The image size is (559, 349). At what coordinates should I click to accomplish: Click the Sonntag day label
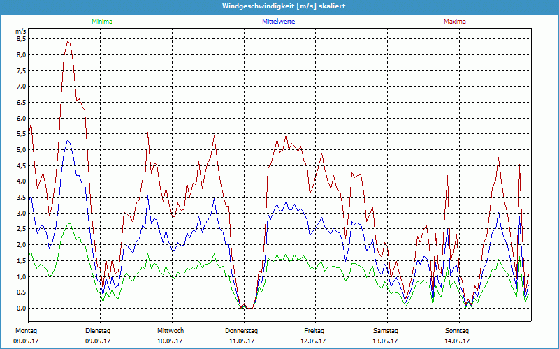coord(457,331)
